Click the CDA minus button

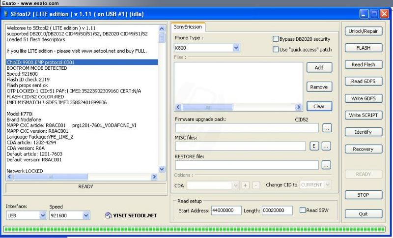[x=255, y=185]
